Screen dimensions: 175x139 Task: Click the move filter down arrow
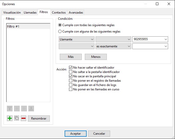tap(24, 109)
